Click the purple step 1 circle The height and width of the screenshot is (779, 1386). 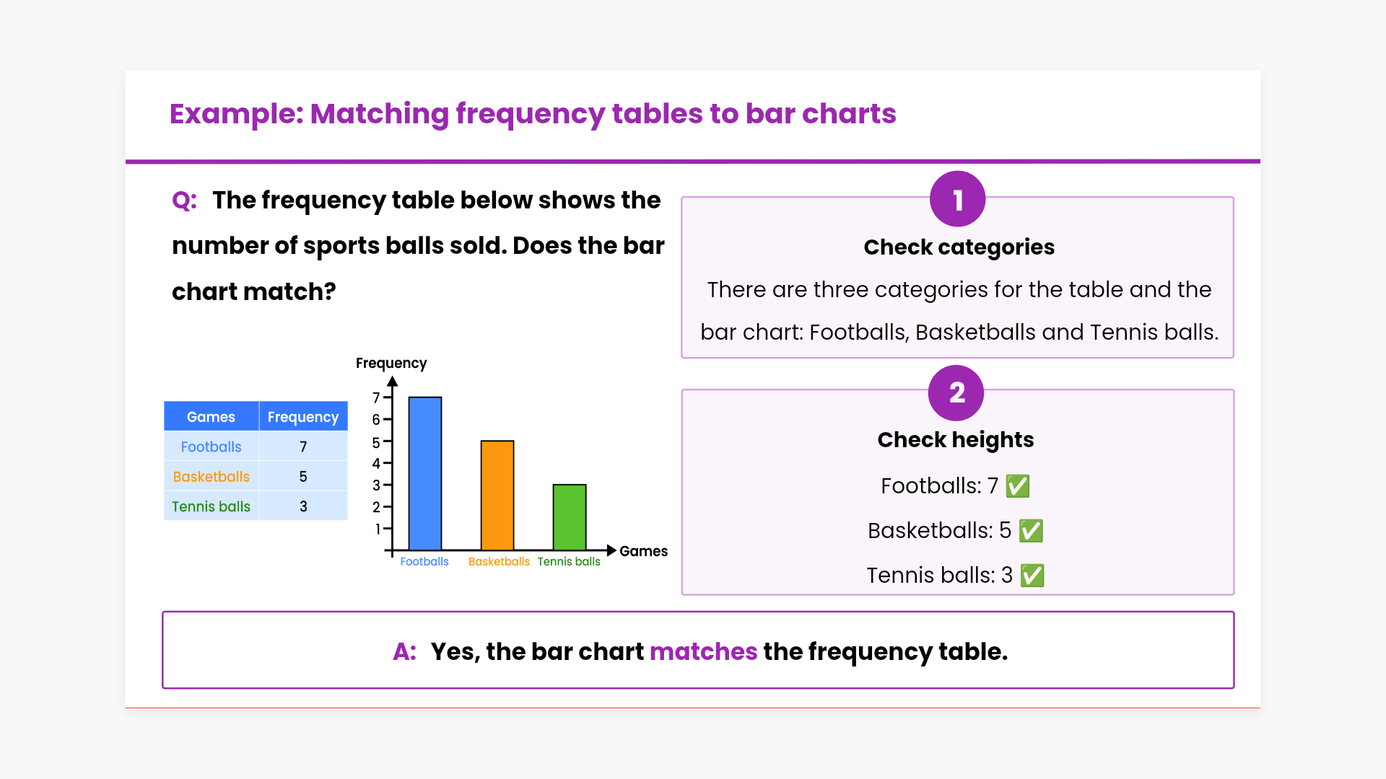coord(957,200)
